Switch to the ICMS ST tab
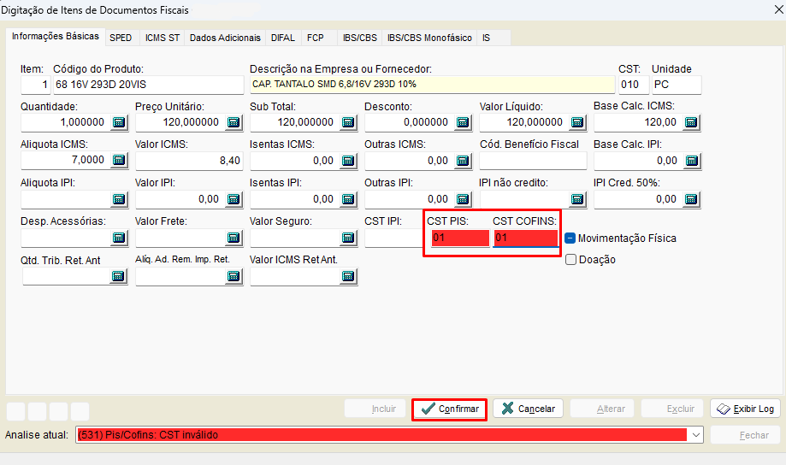Viewport: 786px width, 465px height. click(163, 38)
